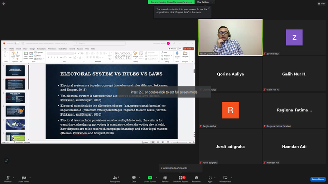The image size is (328, 184).
Task: Click Bold formatting button
Action: click(48, 57)
